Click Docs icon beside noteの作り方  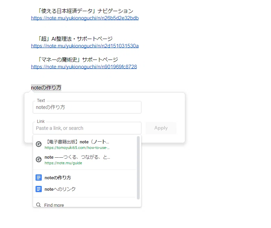[39, 178]
